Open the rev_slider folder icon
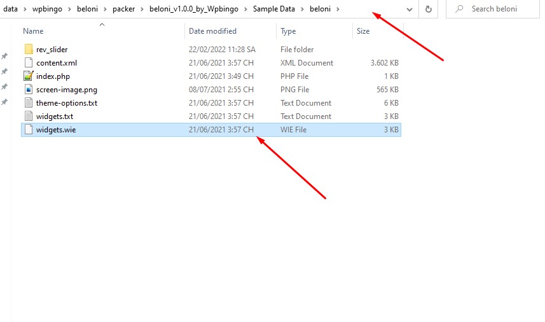 (29, 50)
